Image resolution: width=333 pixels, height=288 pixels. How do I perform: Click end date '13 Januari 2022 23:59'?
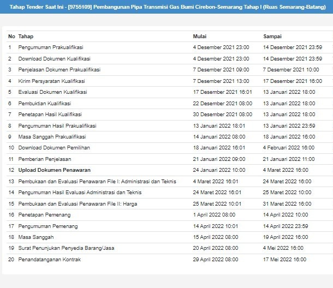click(289, 126)
